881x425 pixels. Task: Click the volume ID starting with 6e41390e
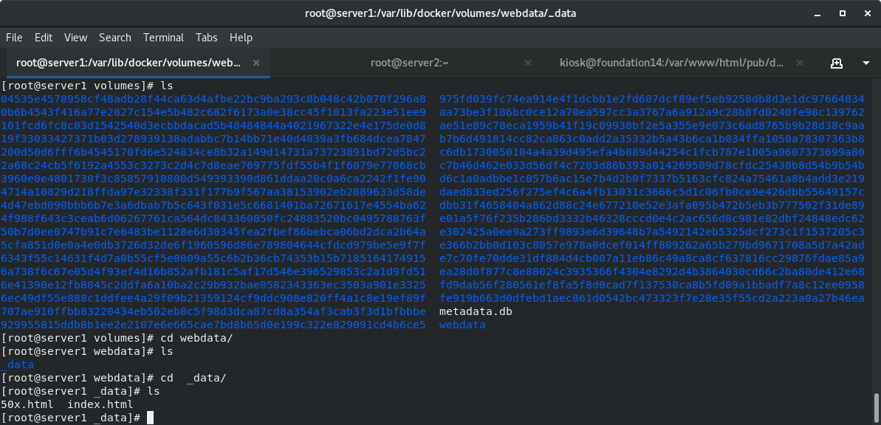[213, 285]
